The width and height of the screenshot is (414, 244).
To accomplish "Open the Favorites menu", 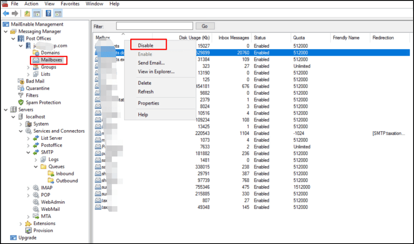I will coord(70,4).
